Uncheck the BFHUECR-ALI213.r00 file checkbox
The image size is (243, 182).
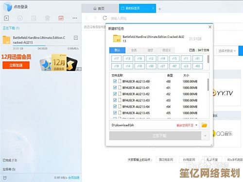click(x=115, y=81)
